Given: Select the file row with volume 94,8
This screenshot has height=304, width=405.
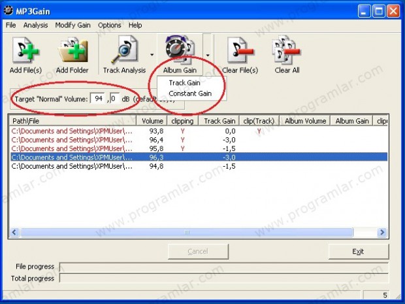Looking at the screenshot, I should coord(199,166).
